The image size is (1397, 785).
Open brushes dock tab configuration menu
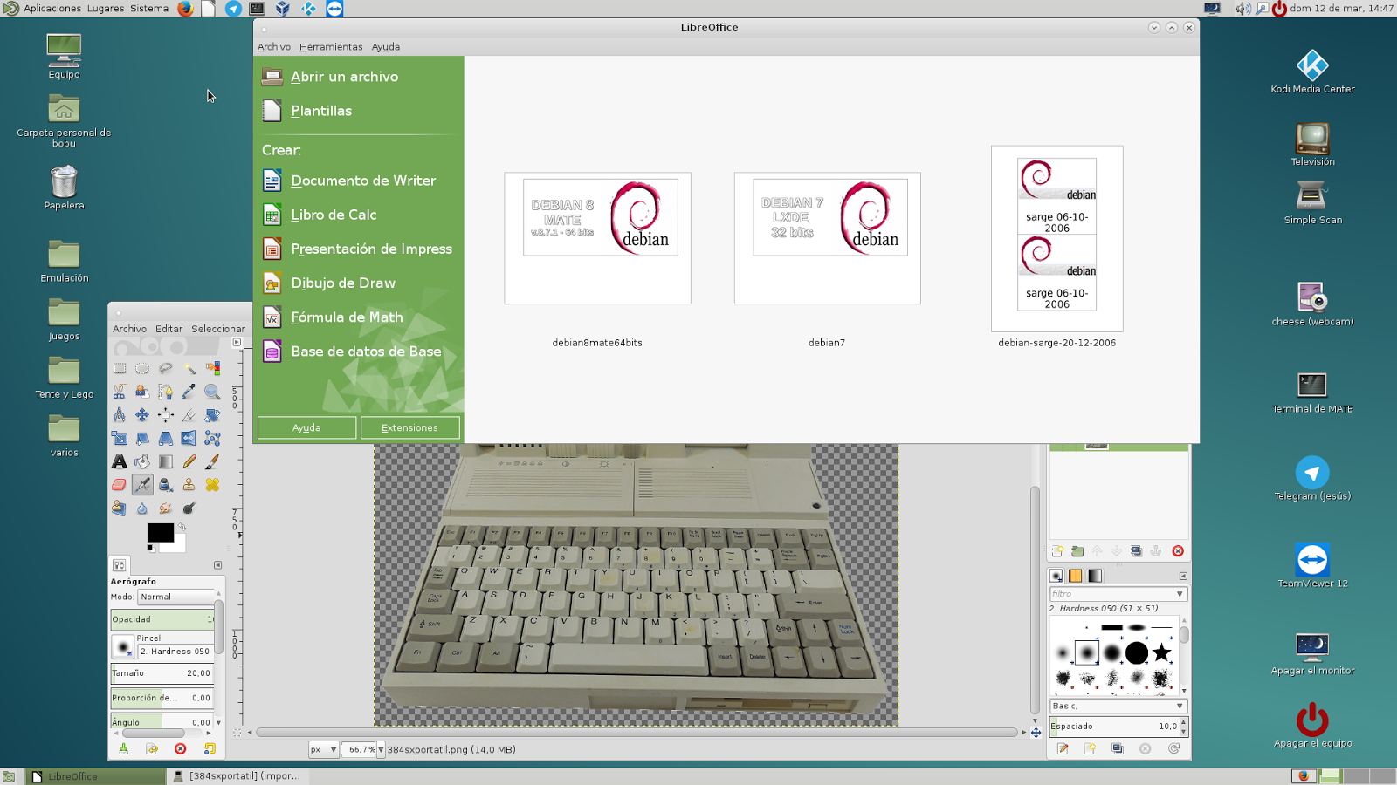[1183, 576]
